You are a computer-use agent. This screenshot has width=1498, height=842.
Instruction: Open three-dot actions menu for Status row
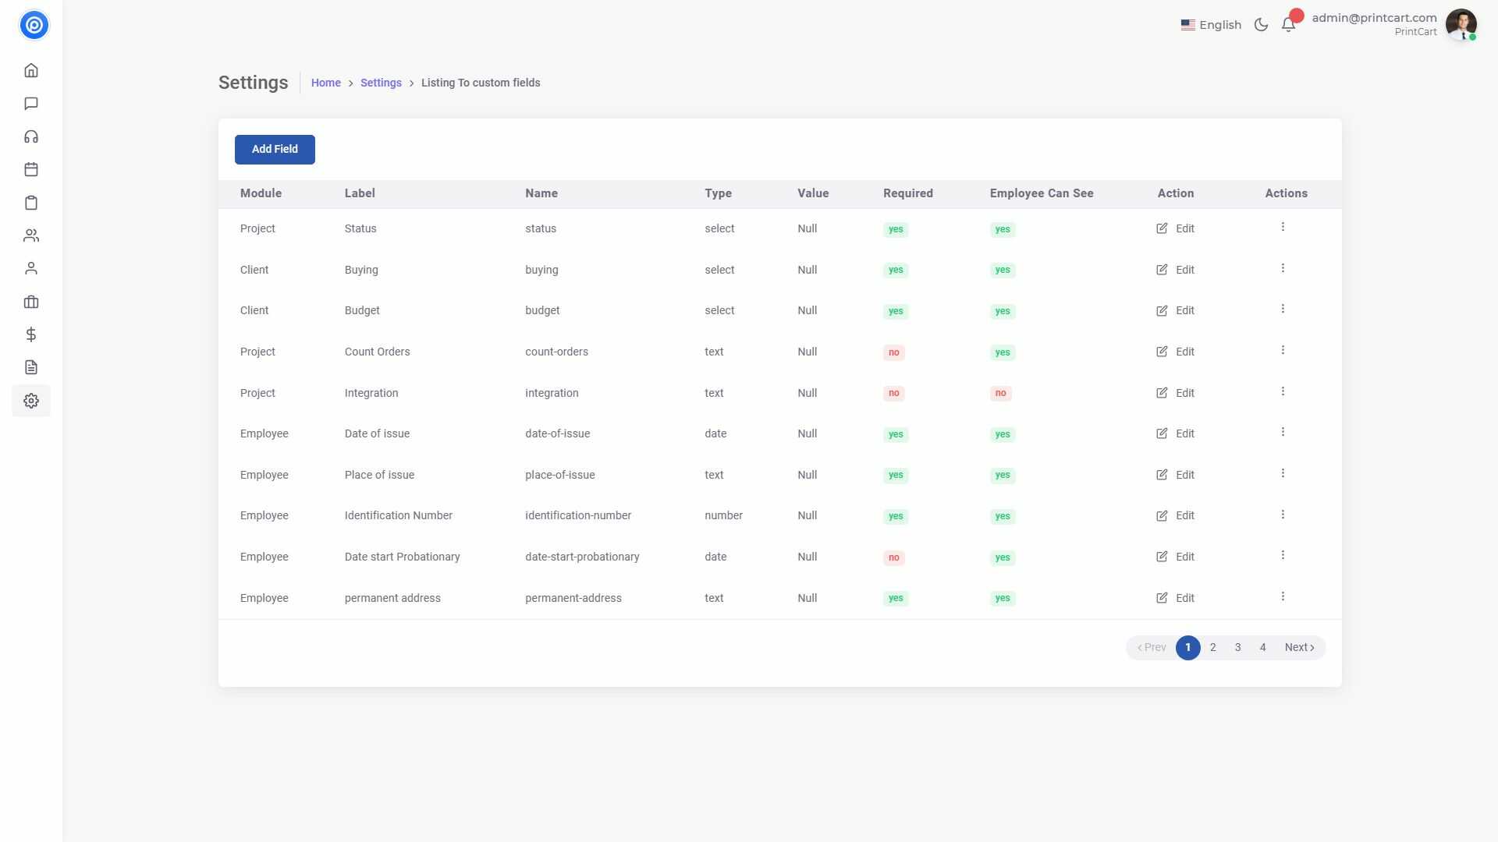pyautogui.click(x=1283, y=227)
